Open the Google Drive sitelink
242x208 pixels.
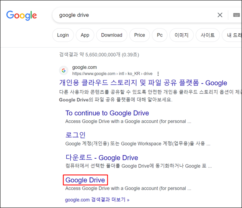(x=85, y=180)
